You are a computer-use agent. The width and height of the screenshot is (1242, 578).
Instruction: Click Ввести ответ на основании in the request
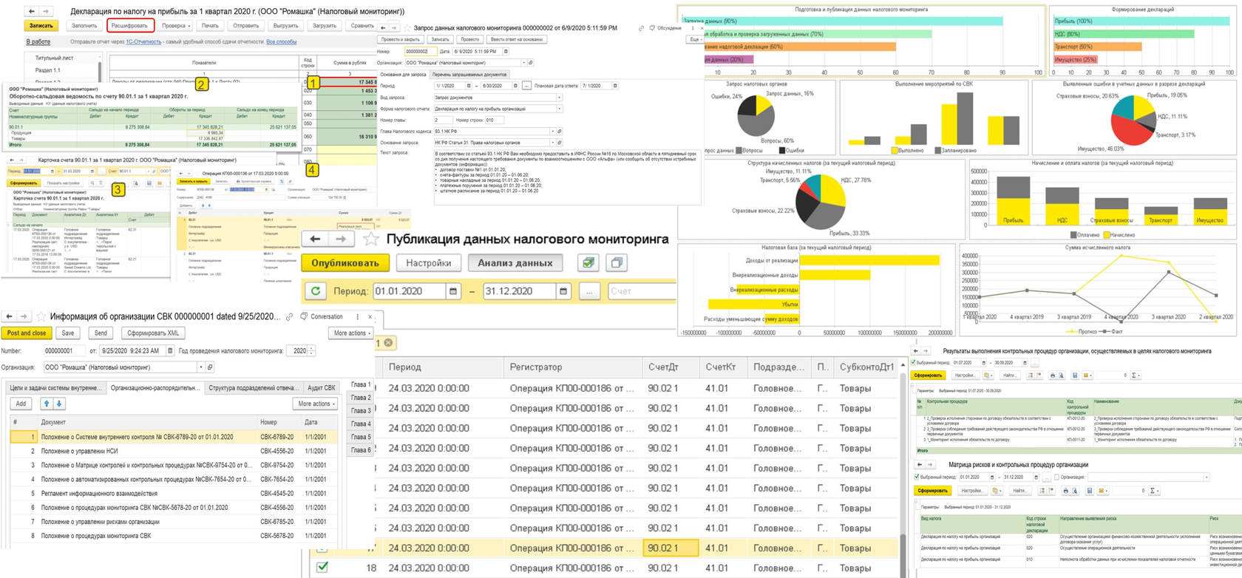point(517,39)
